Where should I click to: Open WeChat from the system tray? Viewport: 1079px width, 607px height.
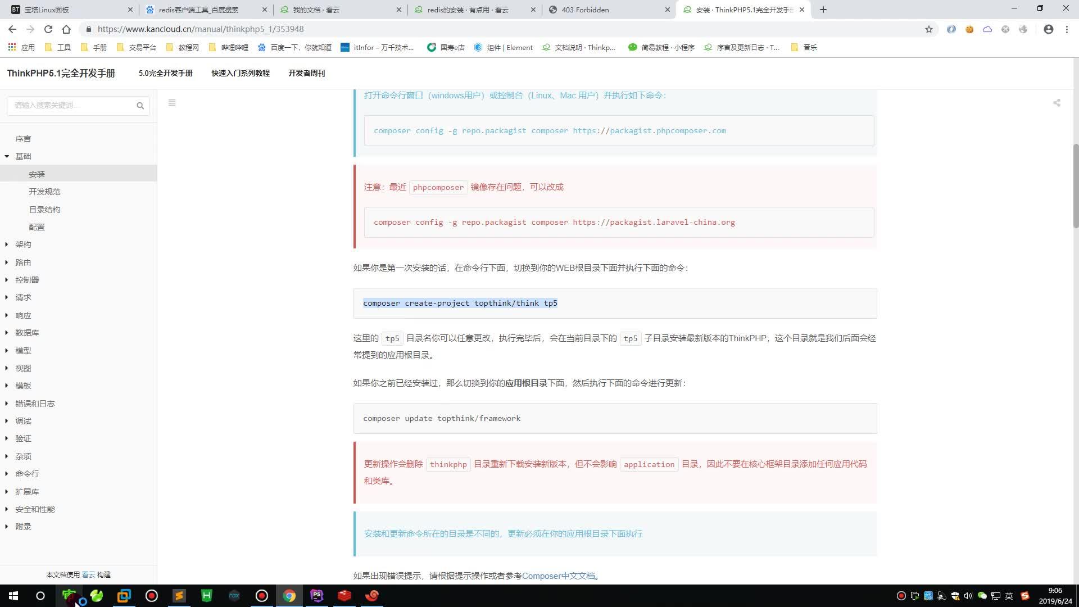(x=981, y=596)
